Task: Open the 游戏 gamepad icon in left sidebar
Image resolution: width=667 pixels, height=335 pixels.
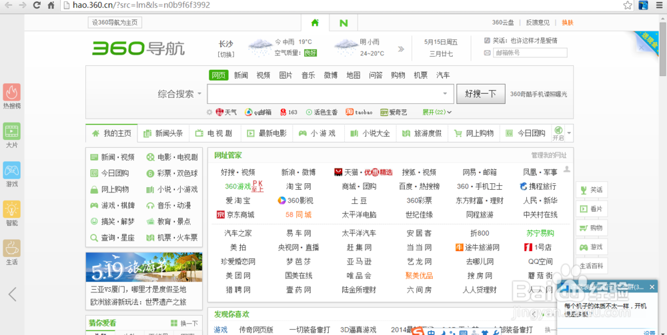Action: (x=12, y=170)
